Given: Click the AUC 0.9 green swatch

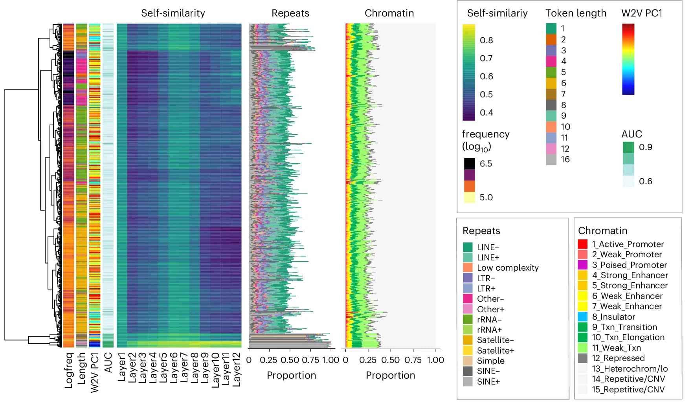Looking at the screenshot, I should pos(628,147).
